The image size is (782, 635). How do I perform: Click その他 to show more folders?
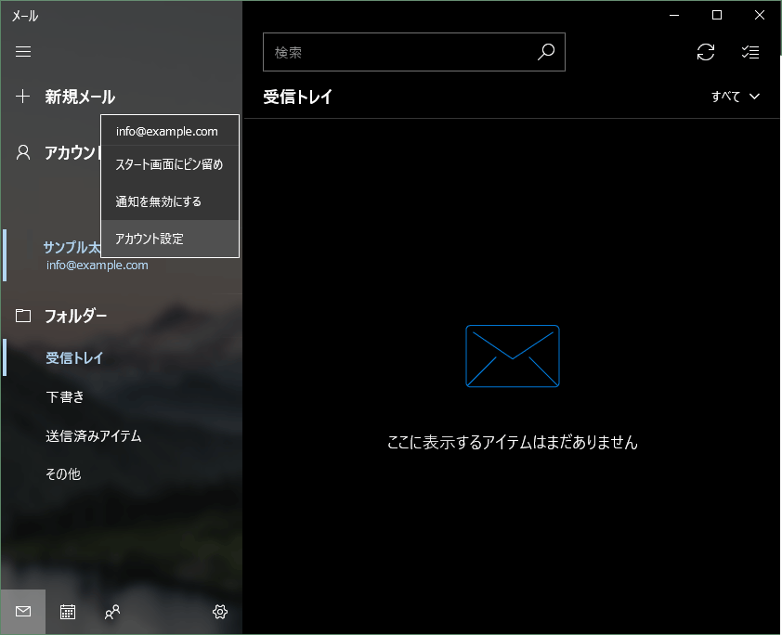[63, 474]
